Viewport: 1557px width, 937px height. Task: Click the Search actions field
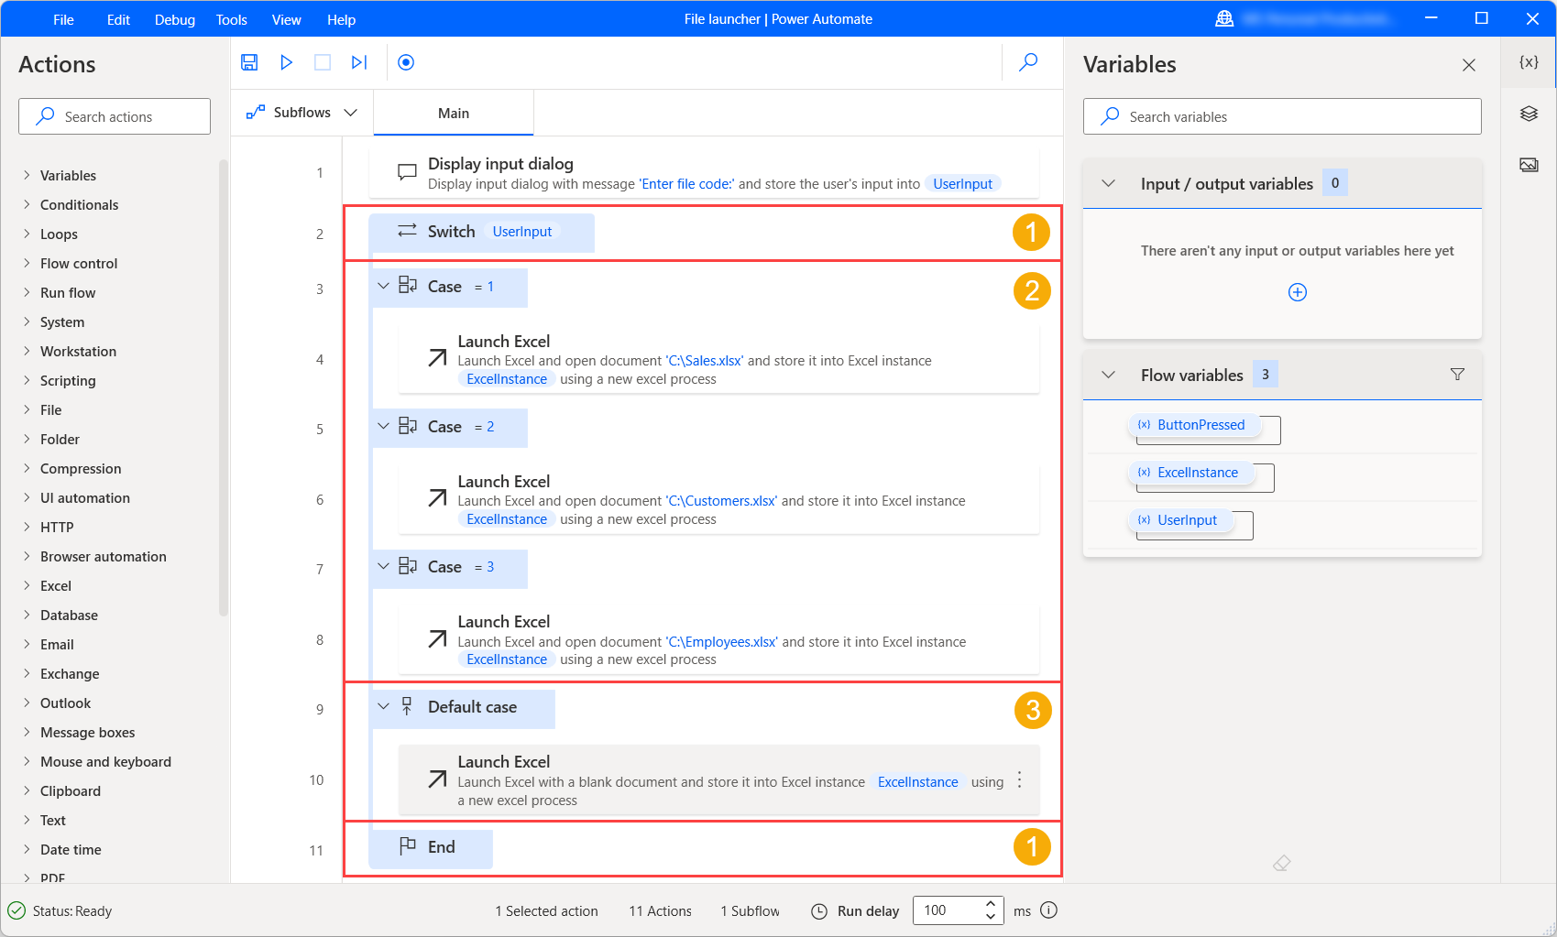pos(115,116)
